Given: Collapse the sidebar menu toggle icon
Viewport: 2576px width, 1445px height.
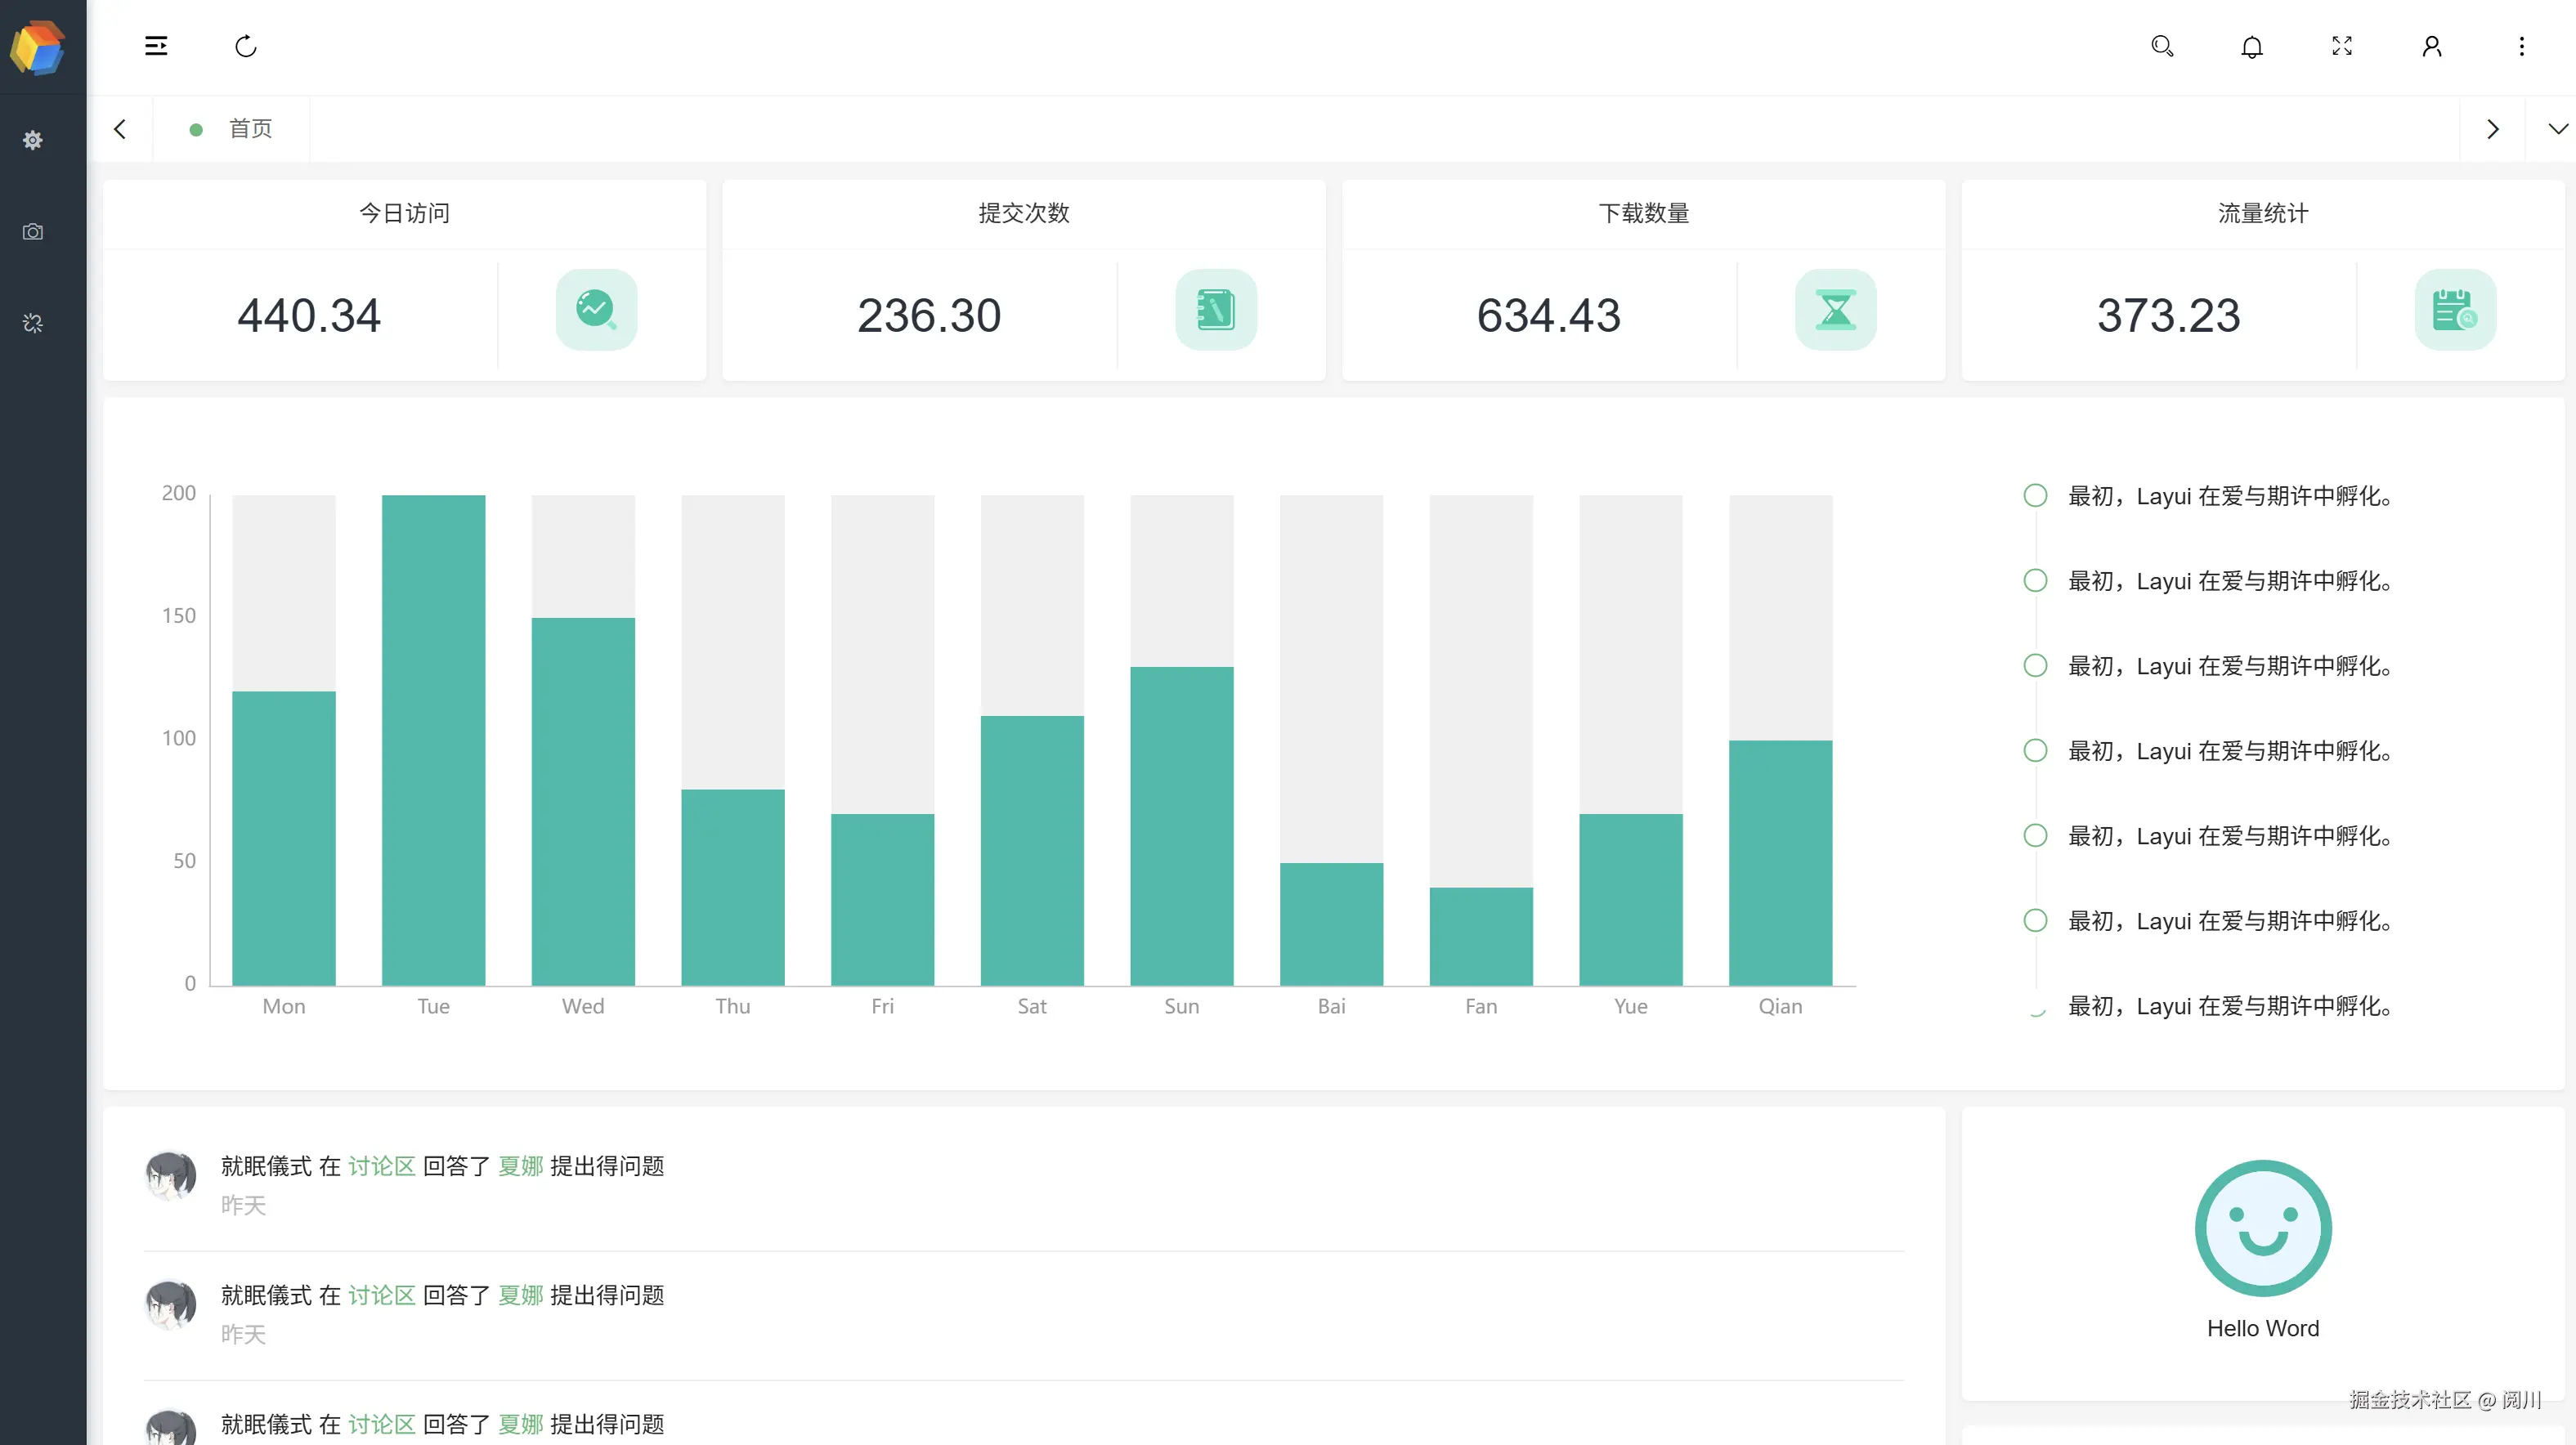Looking at the screenshot, I should (x=156, y=46).
